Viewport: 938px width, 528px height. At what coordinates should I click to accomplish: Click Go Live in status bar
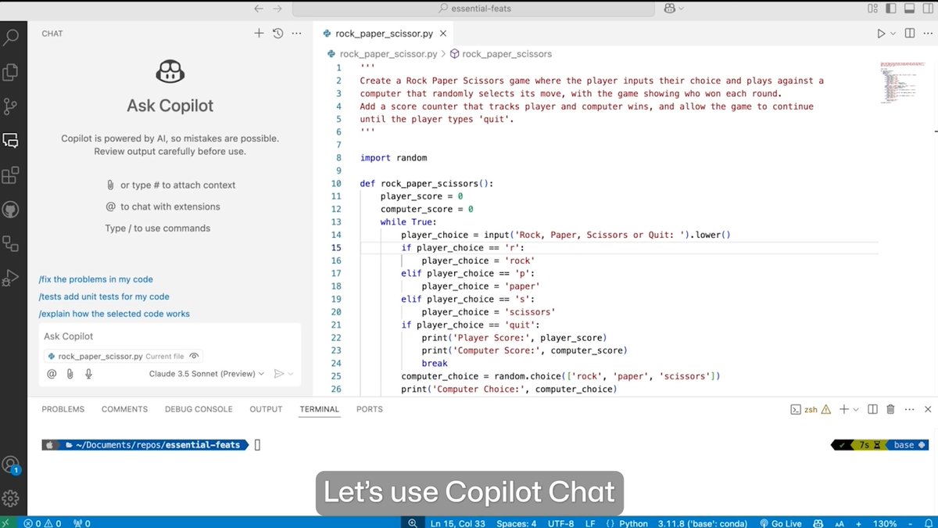pos(781,523)
